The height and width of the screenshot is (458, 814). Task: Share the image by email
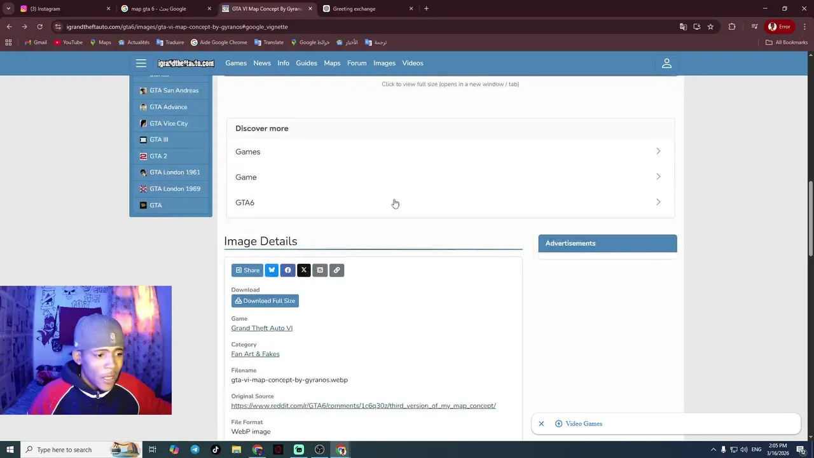point(320,270)
